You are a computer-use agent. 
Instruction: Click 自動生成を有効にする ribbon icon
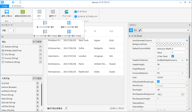click(x=23, y=14)
